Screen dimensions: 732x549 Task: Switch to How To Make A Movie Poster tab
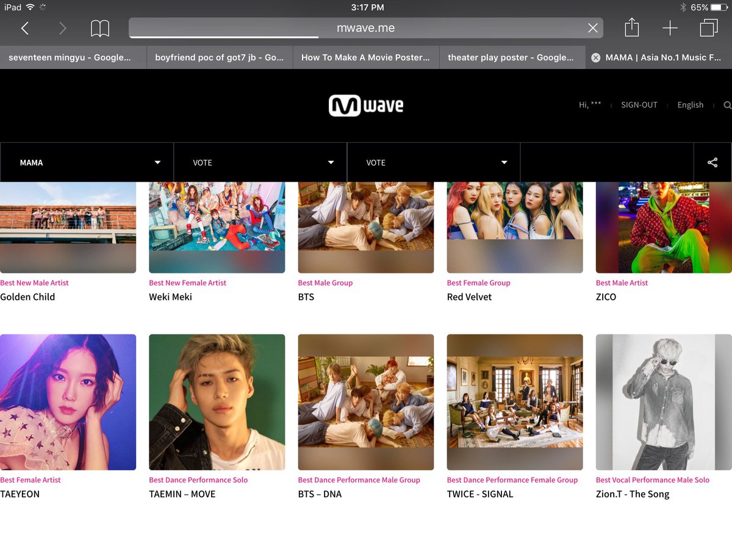tap(366, 57)
